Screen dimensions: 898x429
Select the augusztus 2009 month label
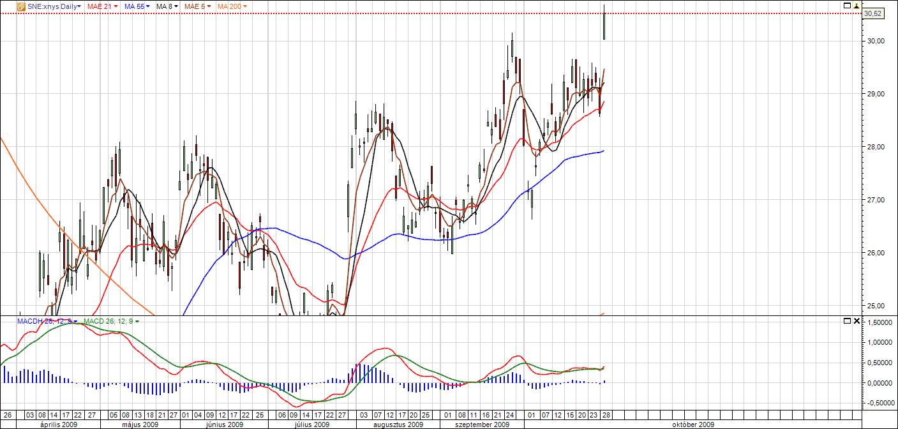pyautogui.click(x=398, y=425)
